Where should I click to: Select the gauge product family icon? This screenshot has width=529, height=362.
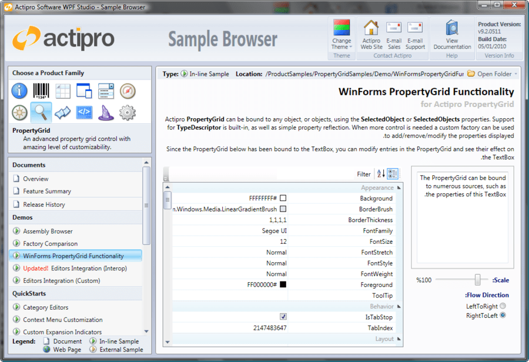tap(126, 90)
